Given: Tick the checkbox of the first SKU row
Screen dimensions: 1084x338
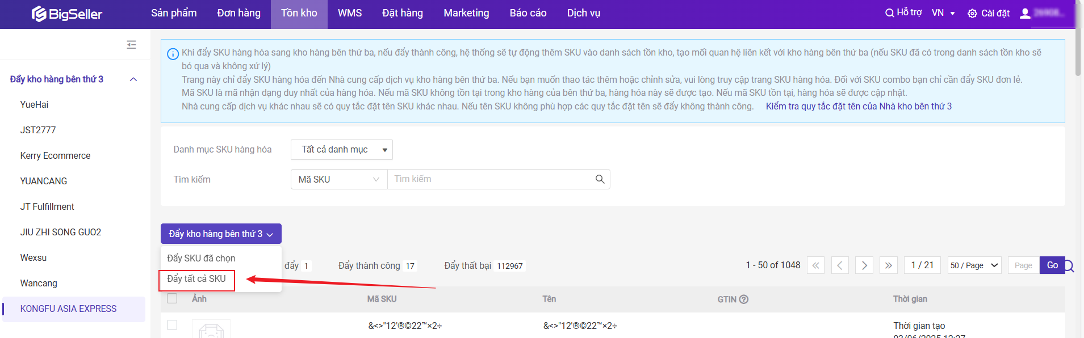Looking at the screenshot, I should tap(172, 325).
